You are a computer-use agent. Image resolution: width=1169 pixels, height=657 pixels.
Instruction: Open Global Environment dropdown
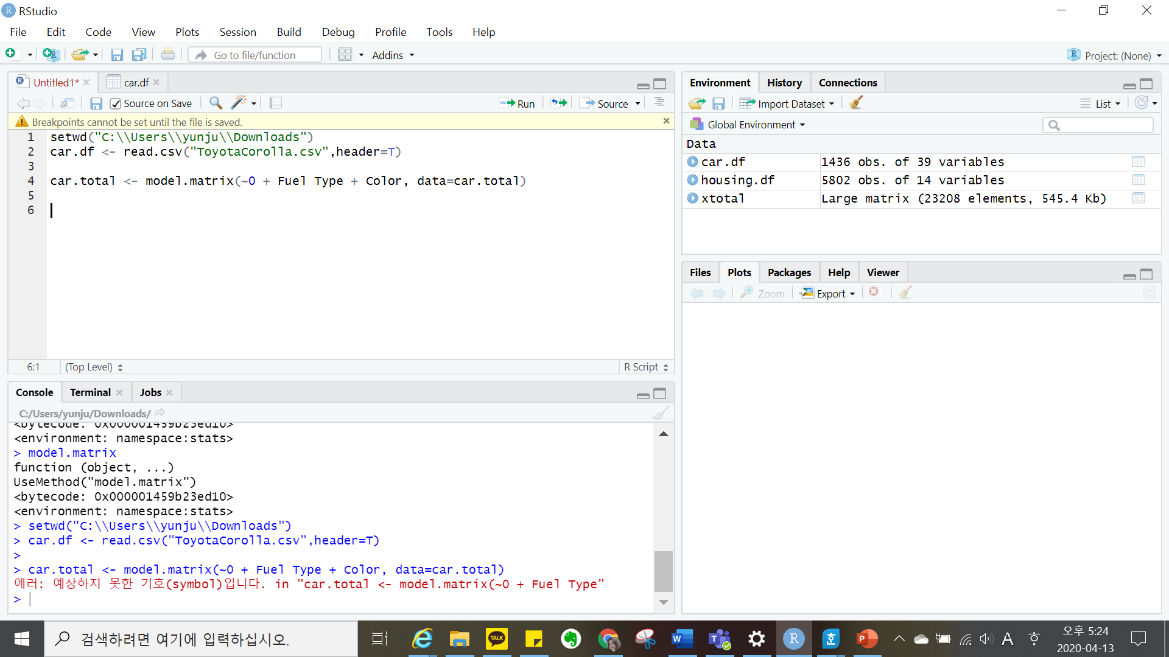[747, 125]
